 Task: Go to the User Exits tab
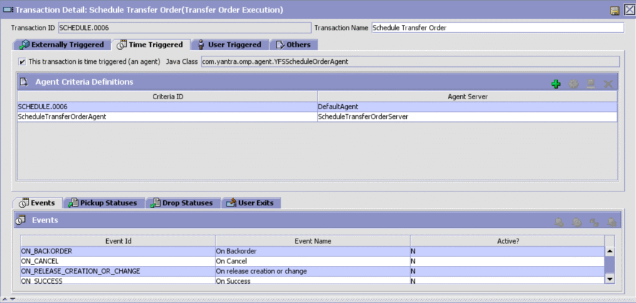[x=251, y=203]
